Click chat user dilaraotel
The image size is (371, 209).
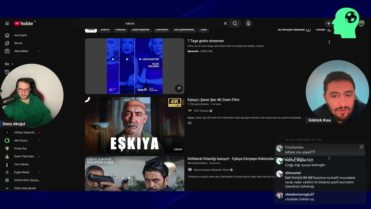click(293, 173)
